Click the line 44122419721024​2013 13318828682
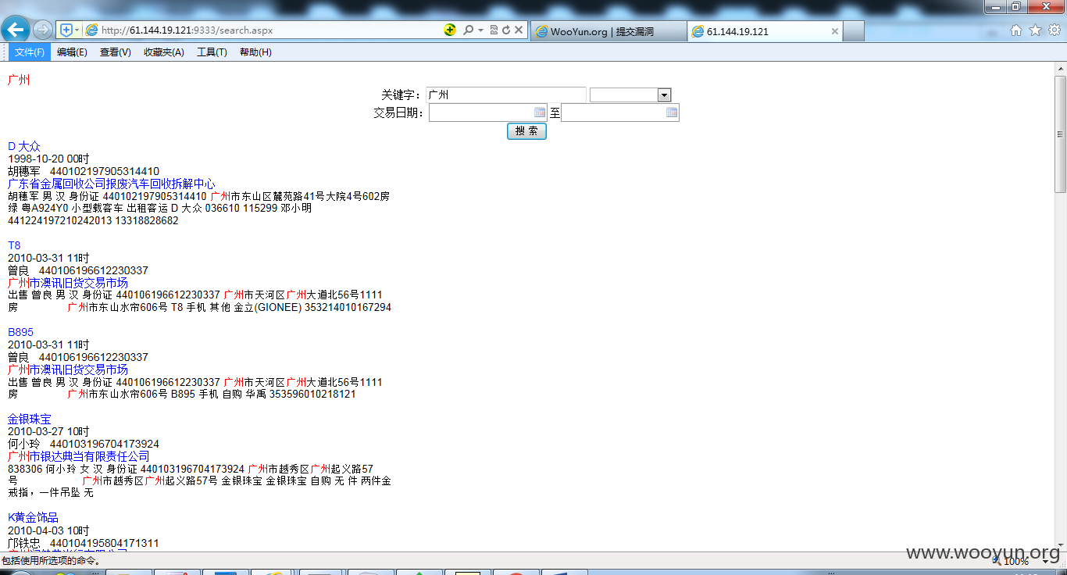The image size is (1067, 575). [x=93, y=220]
